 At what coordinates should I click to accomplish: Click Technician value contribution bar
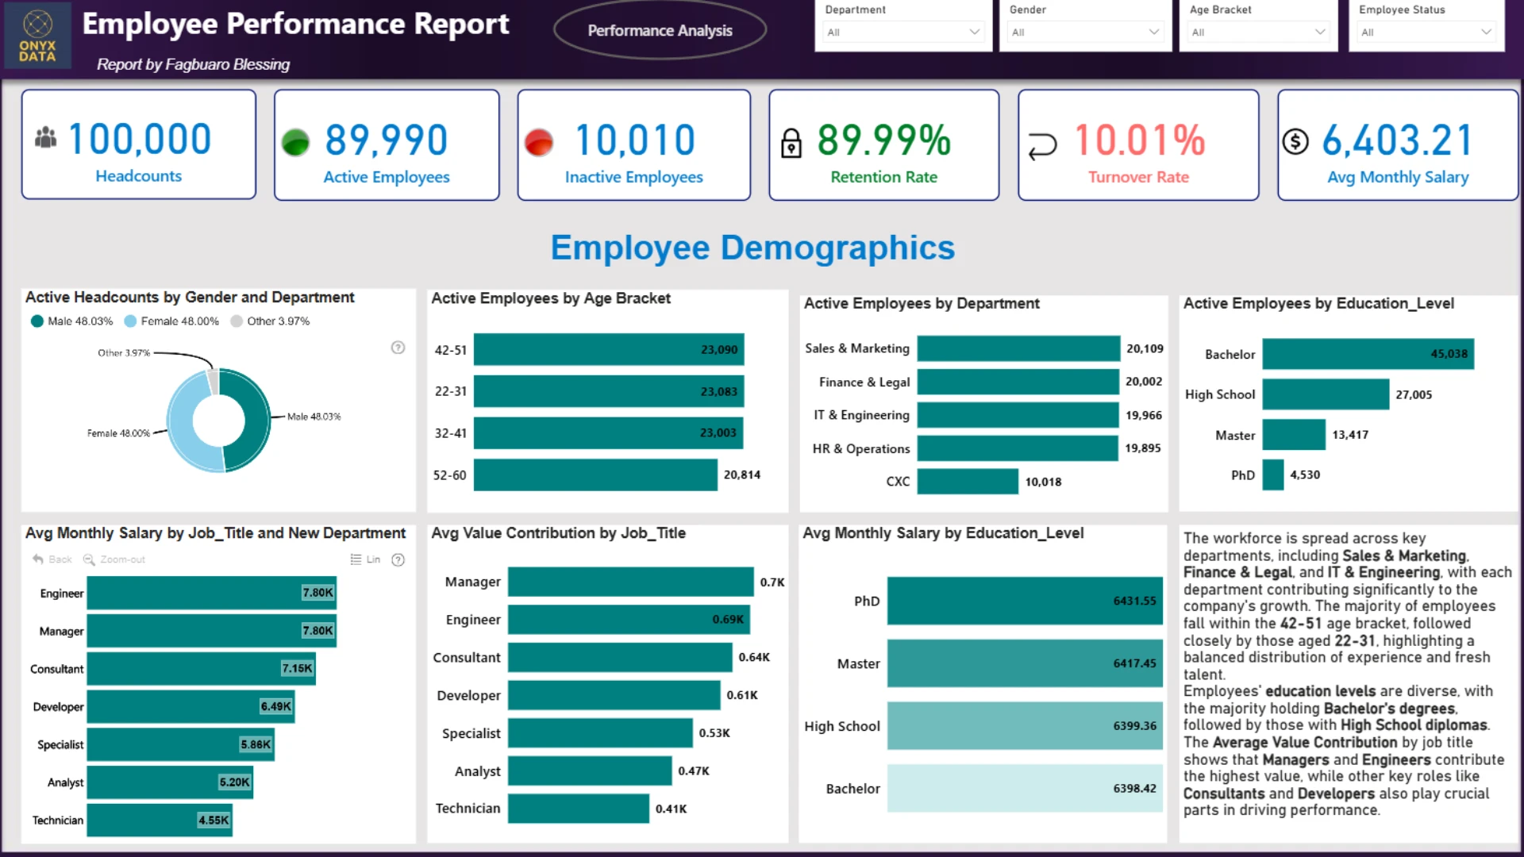coord(579,809)
